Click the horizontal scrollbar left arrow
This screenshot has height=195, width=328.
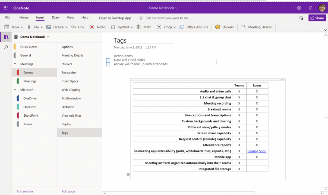pyautogui.click(x=104, y=193)
